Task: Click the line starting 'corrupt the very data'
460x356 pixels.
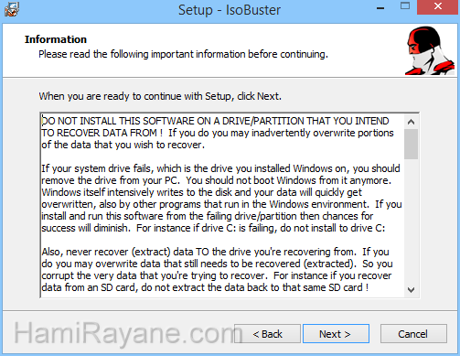Action: 217,275
